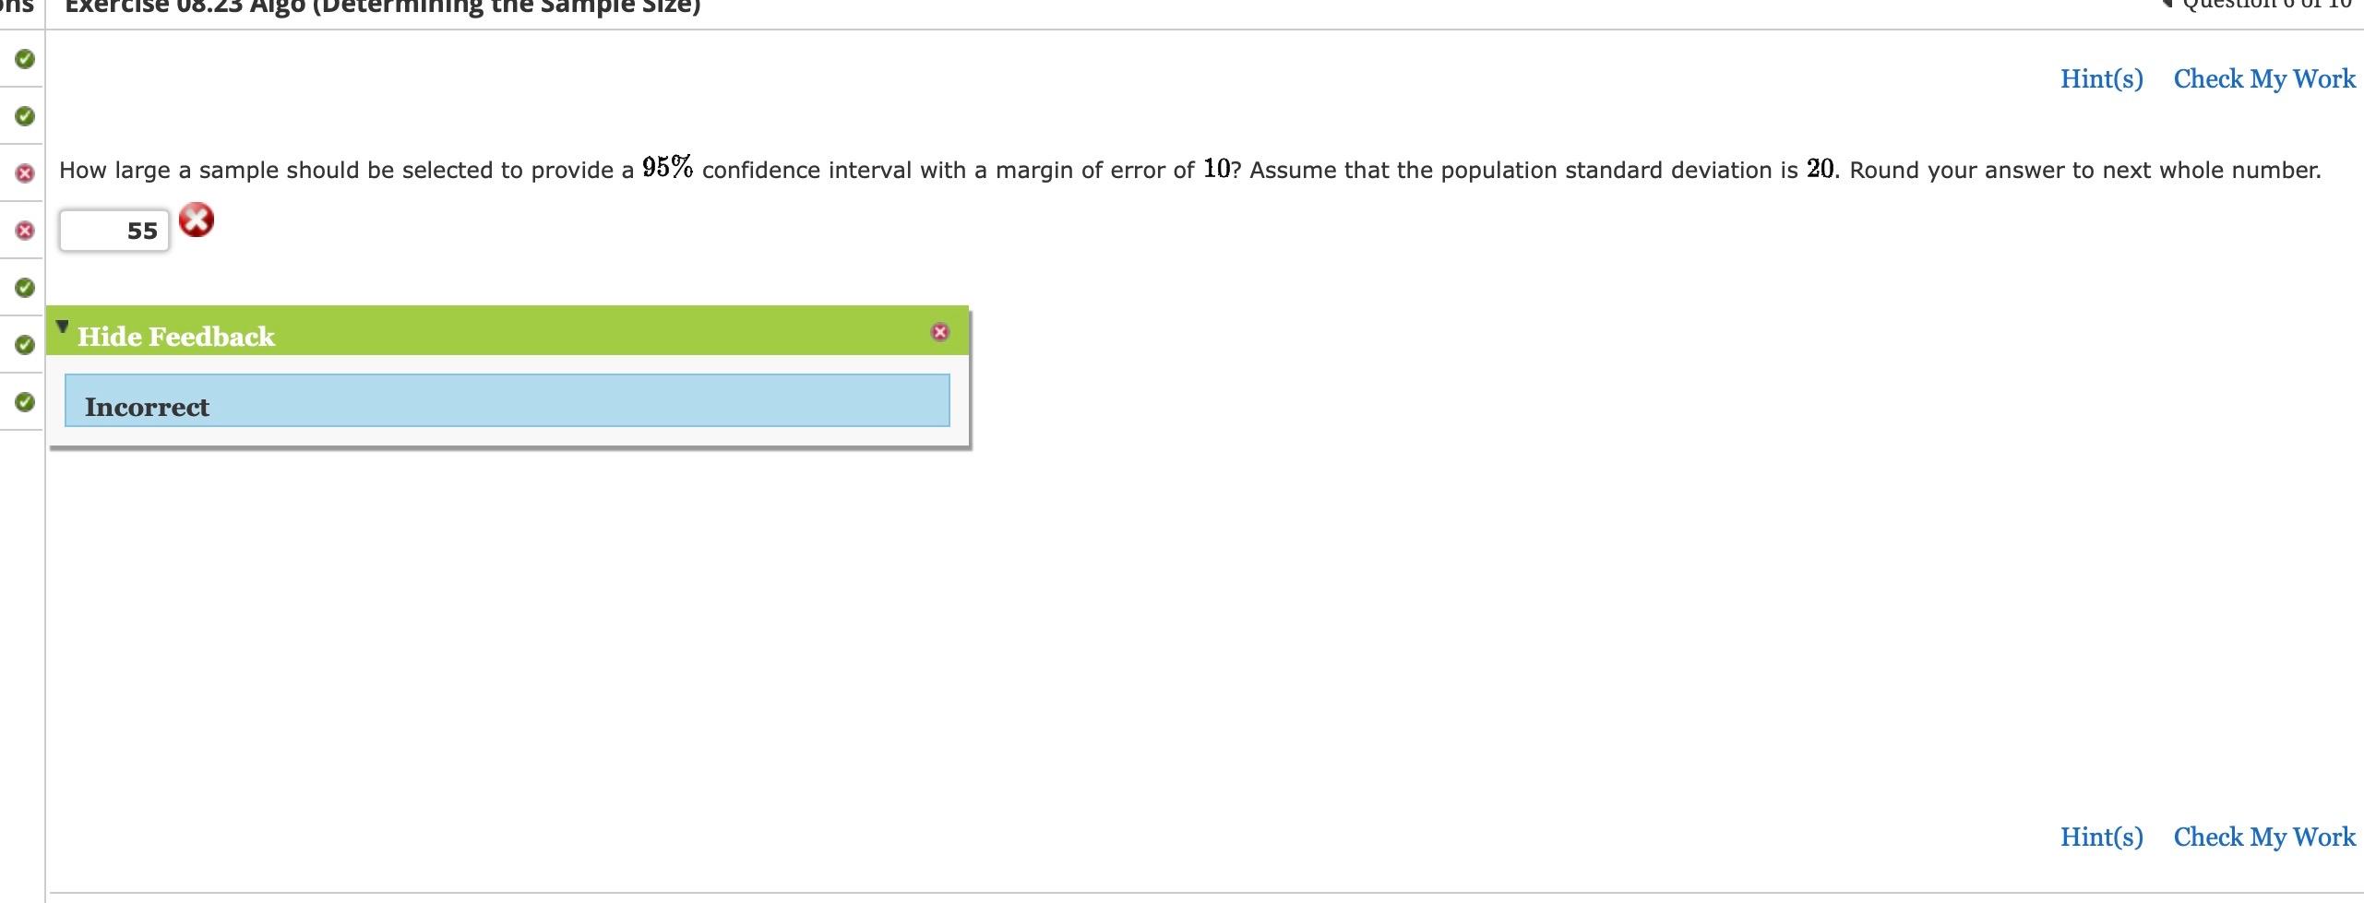Click the exercise title heading
The width and height of the screenshot is (2364, 903).
[383, 7]
